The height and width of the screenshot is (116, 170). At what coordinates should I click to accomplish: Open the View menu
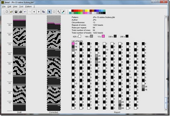click(x=15, y=7)
